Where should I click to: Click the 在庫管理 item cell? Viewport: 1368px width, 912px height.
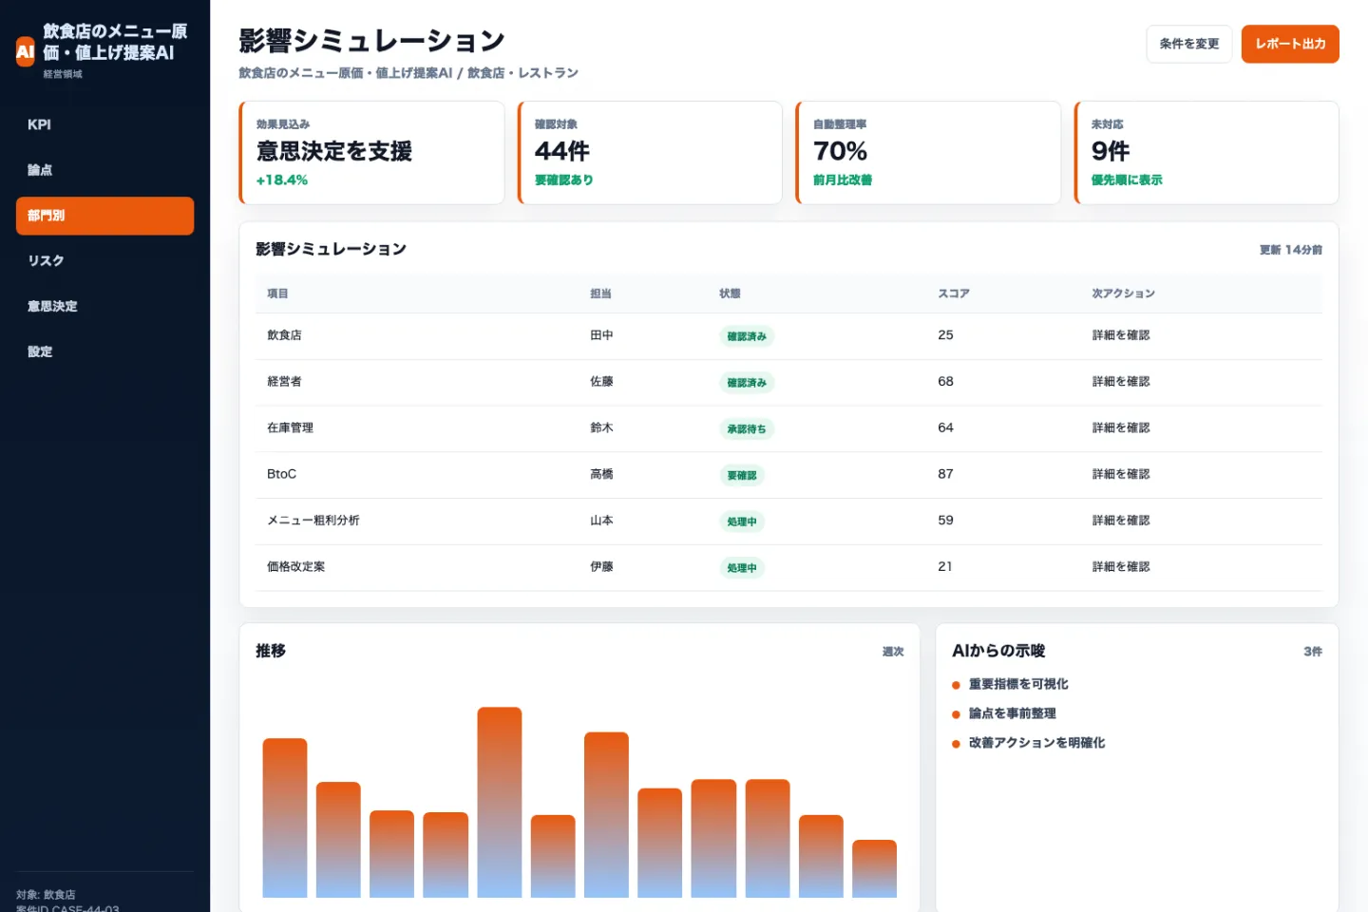pos(290,428)
